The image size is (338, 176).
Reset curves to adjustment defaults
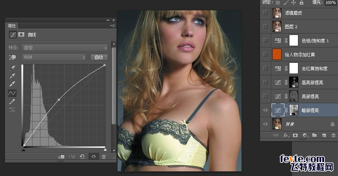(82, 156)
